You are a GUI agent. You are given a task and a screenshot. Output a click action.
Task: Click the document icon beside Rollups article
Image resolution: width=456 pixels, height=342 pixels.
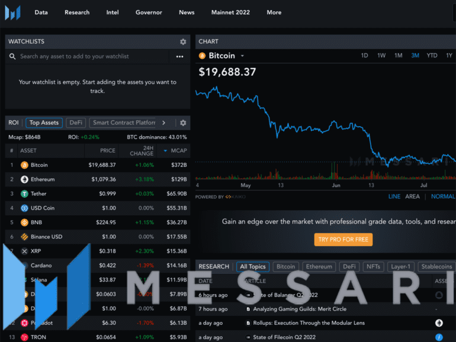[248, 323]
